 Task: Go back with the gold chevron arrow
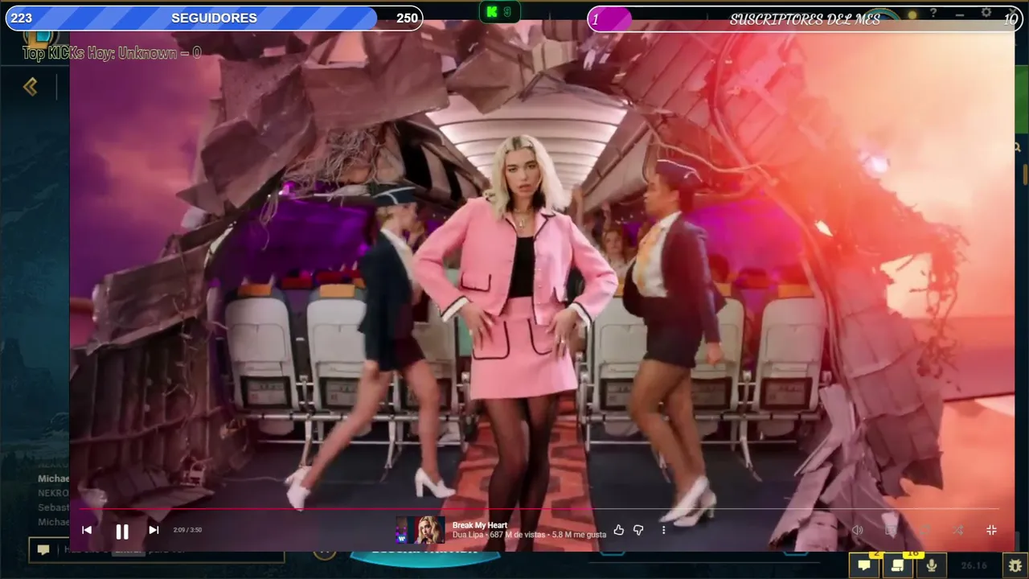click(31, 86)
